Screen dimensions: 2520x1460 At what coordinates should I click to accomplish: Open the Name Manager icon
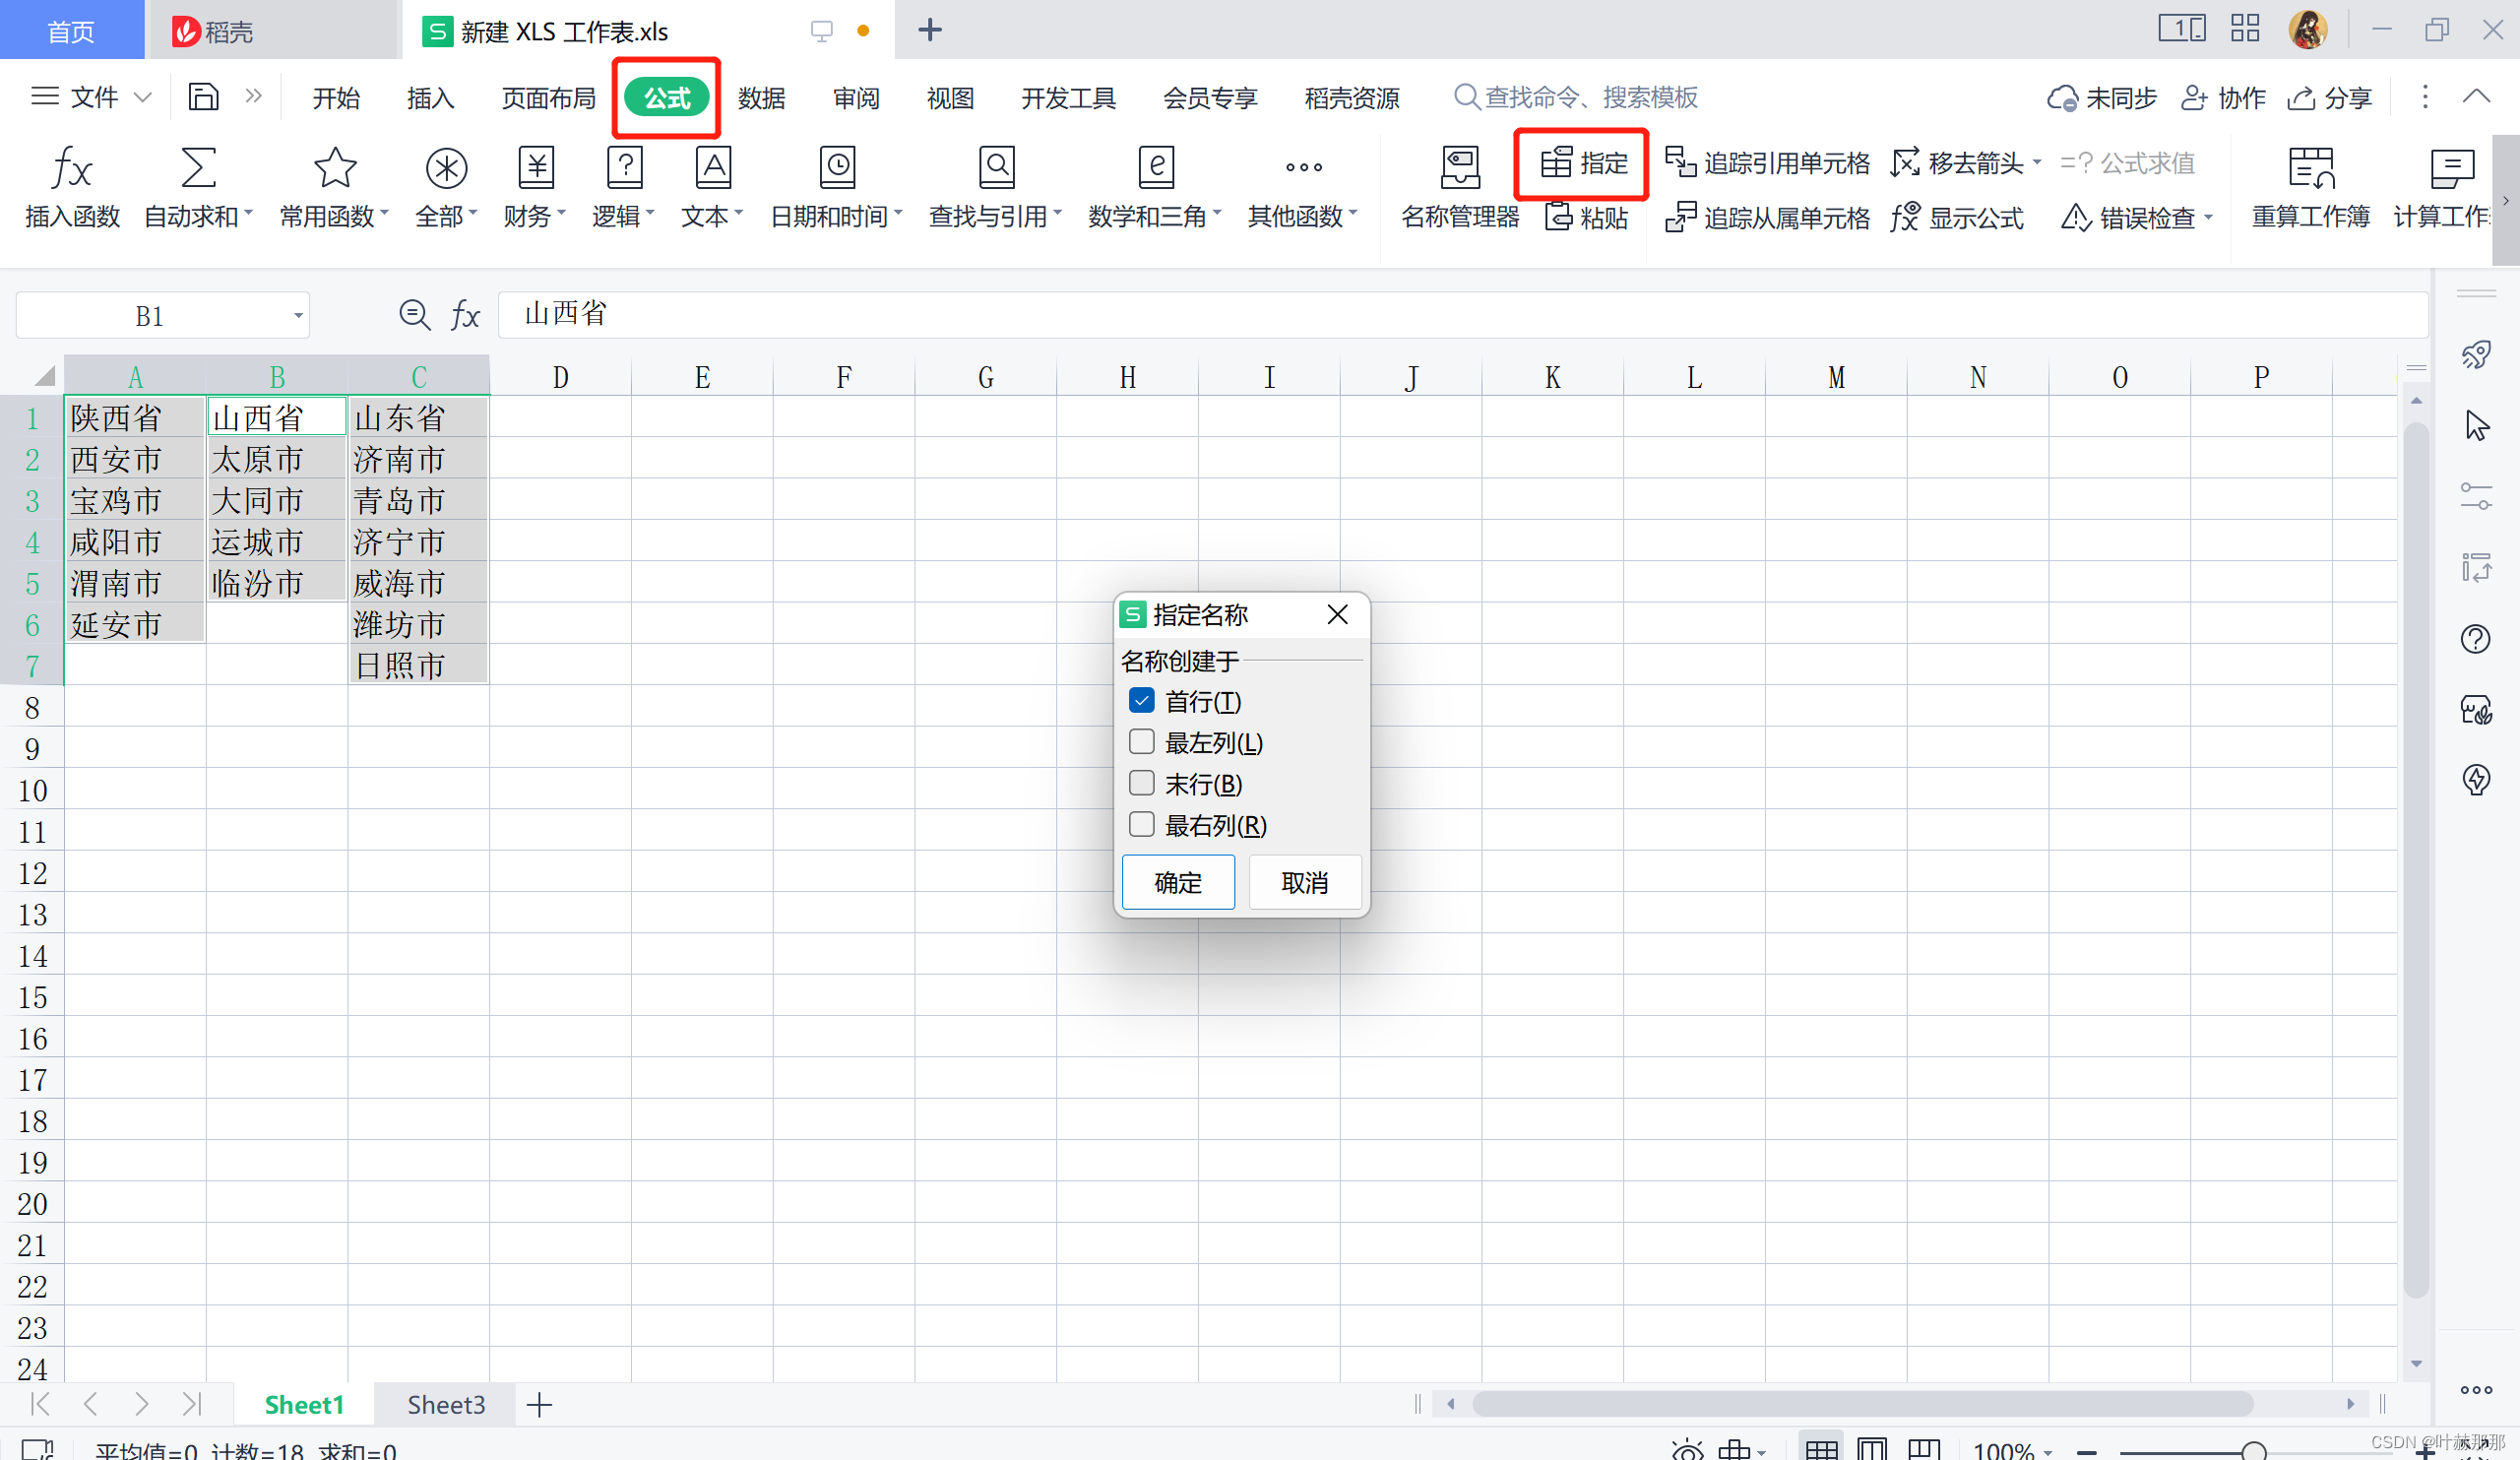[x=1459, y=168]
